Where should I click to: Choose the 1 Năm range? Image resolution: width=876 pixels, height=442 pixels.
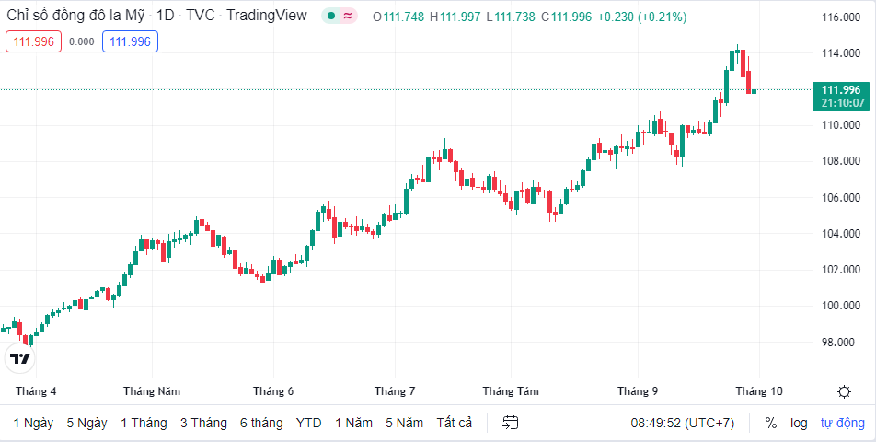pyautogui.click(x=353, y=423)
